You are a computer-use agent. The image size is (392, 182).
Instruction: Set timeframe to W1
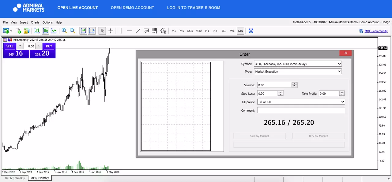[x=232, y=31]
